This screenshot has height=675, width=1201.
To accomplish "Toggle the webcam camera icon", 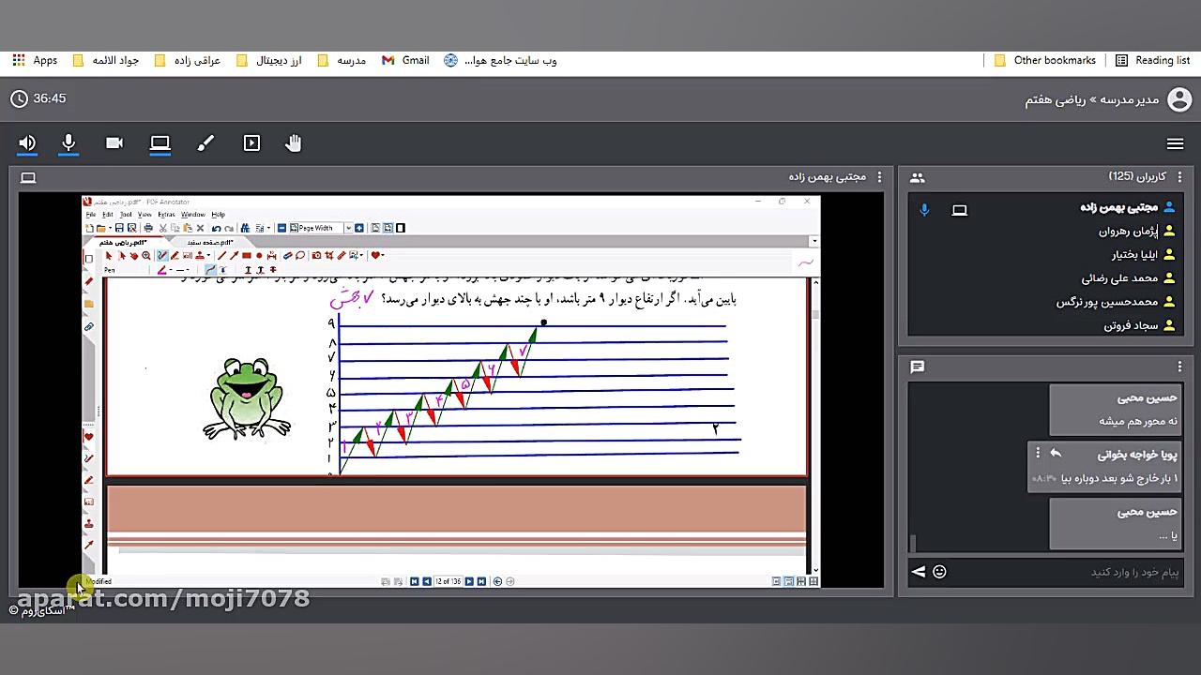I will 114,143.
